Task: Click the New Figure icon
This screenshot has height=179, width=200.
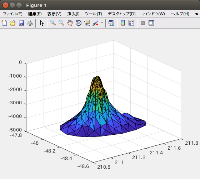Action: [4, 23]
